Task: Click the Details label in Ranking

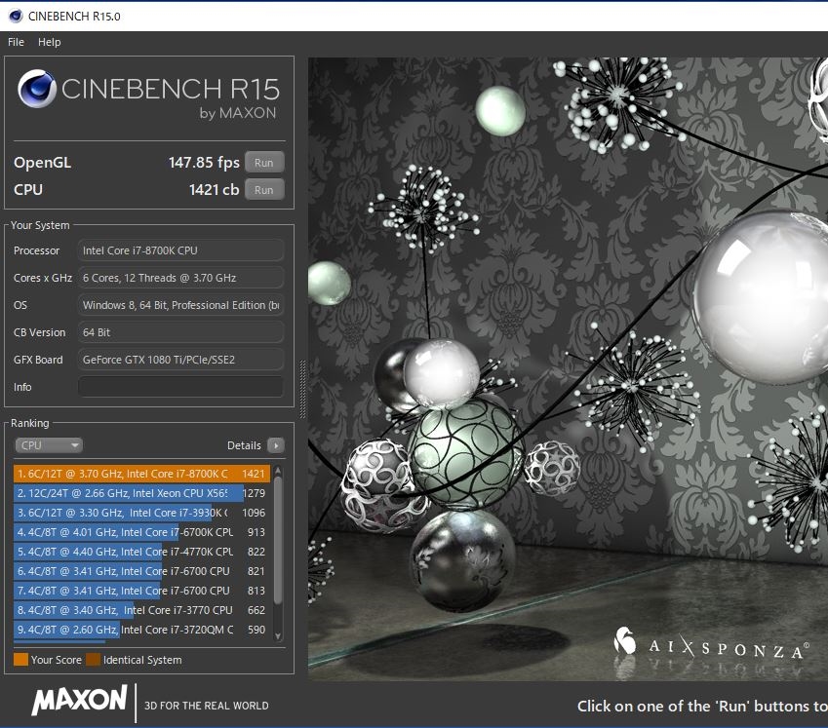Action: (244, 445)
